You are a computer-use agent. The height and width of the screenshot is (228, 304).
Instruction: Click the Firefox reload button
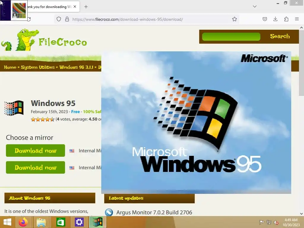pos(29,19)
